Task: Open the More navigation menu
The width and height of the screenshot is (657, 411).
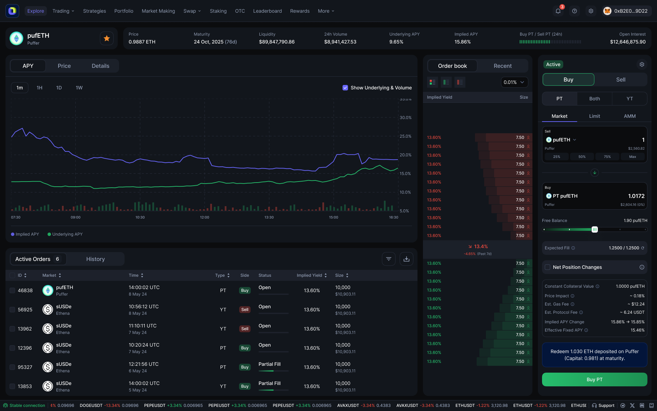Action: tap(325, 11)
